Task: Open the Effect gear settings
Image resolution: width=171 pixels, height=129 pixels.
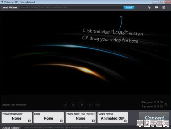Action: pos(61,121)
